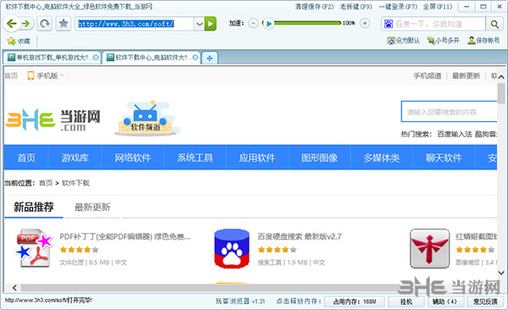Select the URL address field
Image resolution: width=508 pixels, height=310 pixels.
coord(135,24)
